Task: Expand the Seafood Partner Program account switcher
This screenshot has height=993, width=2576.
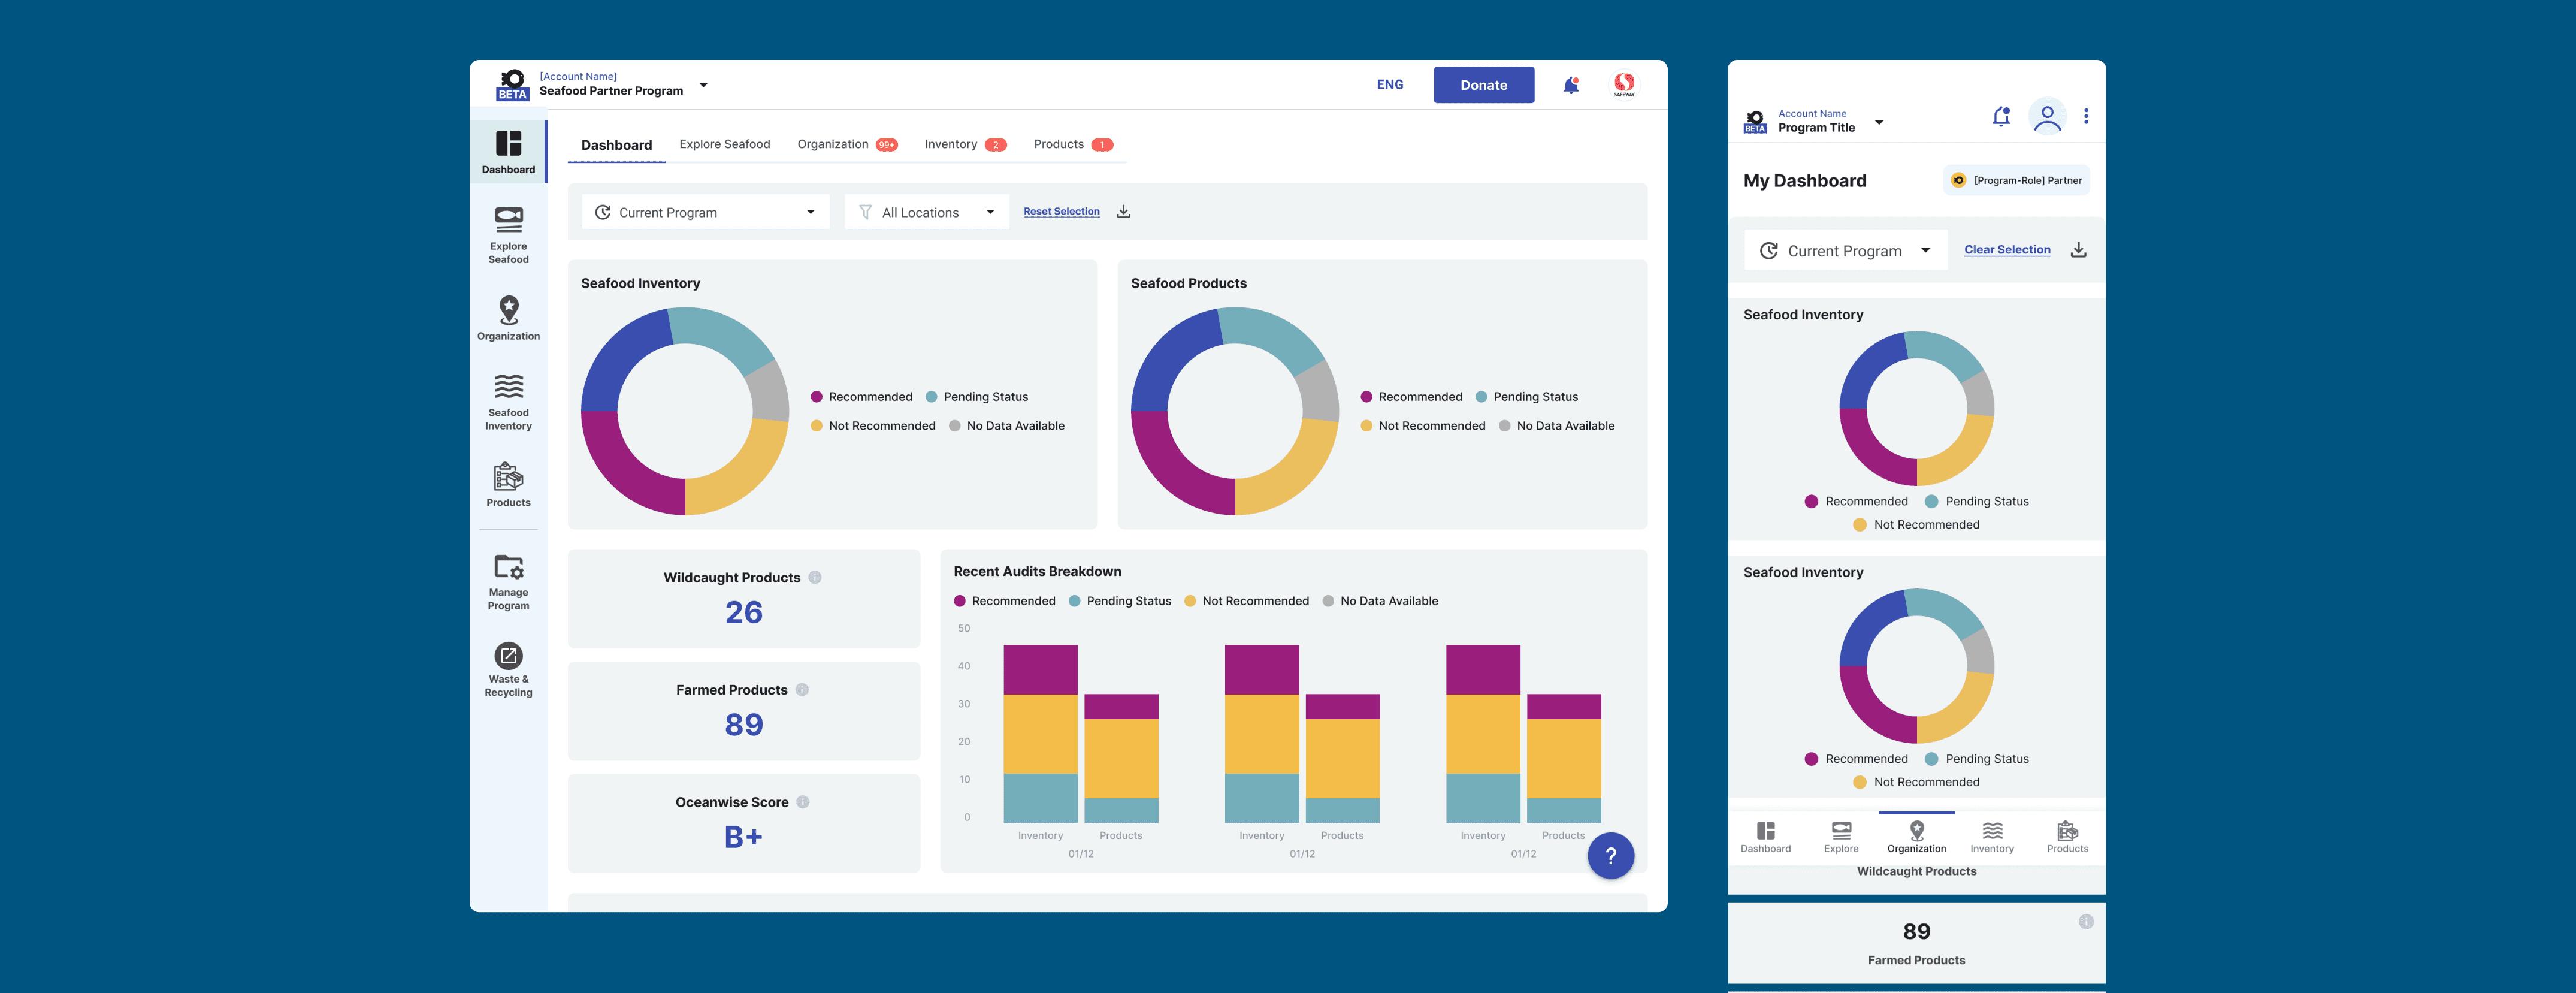Action: [x=703, y=85]
